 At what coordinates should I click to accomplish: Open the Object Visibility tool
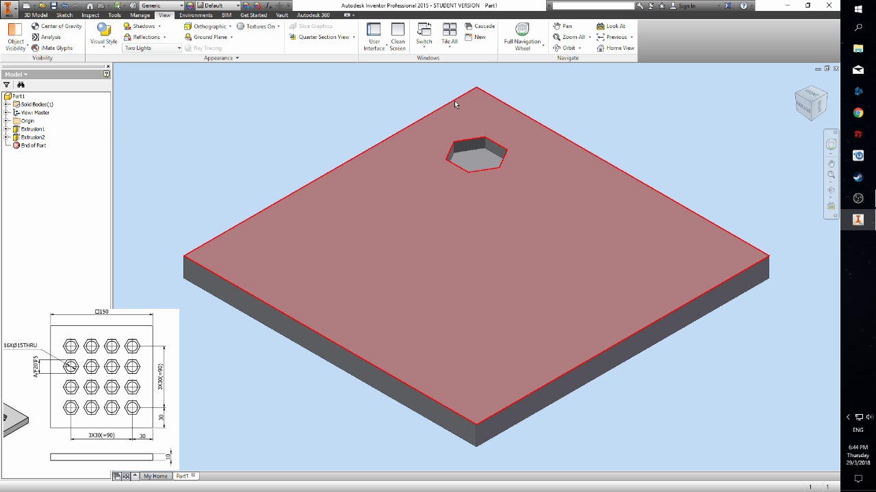(15, 37)
